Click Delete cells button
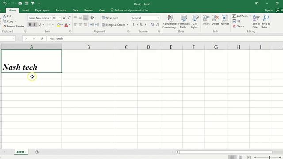283x159 pixels. (215, 22)
